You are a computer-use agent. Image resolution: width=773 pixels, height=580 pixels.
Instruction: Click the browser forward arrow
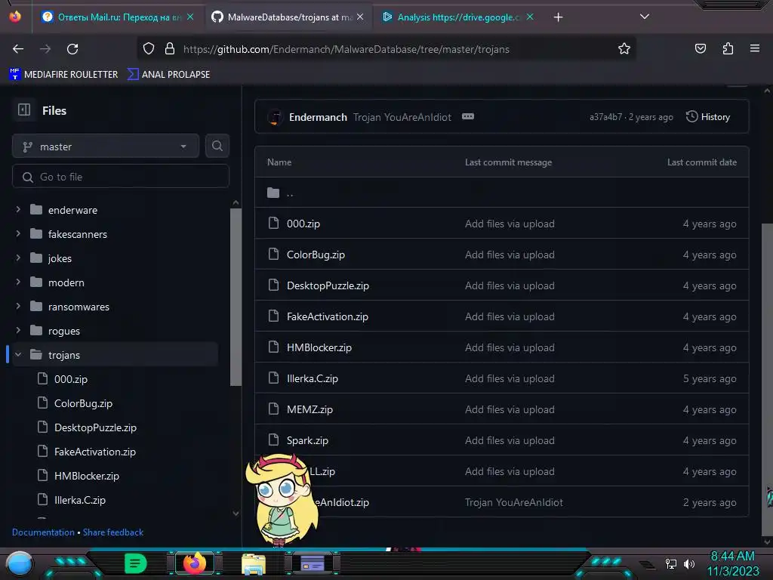tap(45, 49)
